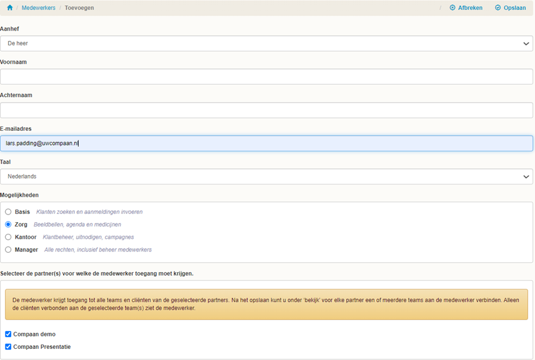Open Medewerkers breadcrumb link
The width and height of the screenshot is (535, 360).
38,8
